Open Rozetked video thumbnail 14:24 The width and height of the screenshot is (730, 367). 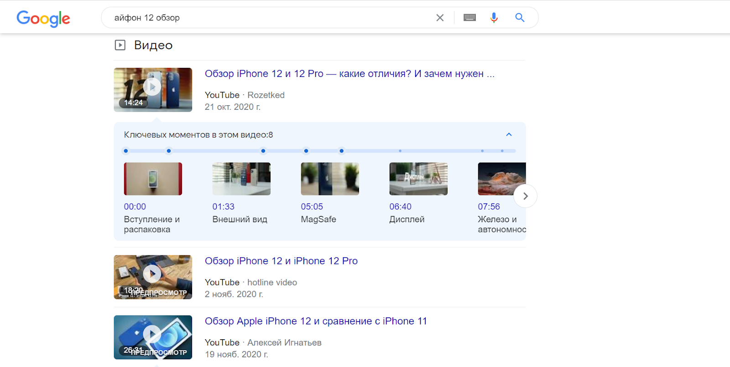[153, 90]
